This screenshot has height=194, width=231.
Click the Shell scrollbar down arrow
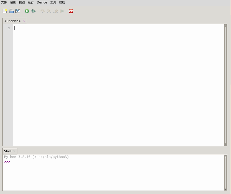pos(225,189)
